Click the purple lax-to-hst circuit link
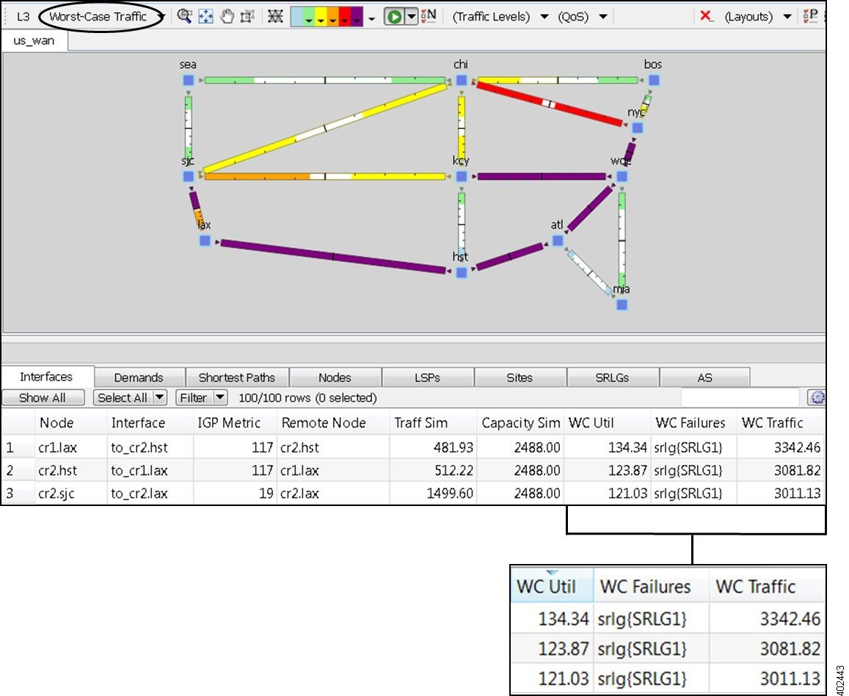 (332, 257)
